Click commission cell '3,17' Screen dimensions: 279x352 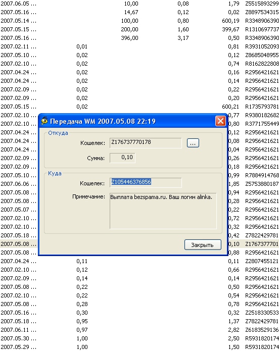[183, 38]
